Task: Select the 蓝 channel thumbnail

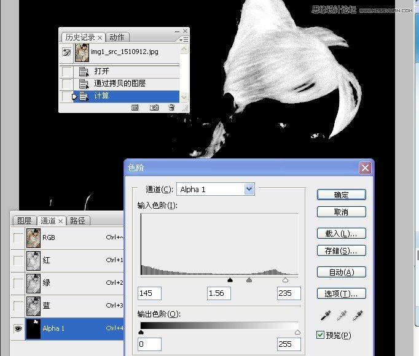Action: 33,306
